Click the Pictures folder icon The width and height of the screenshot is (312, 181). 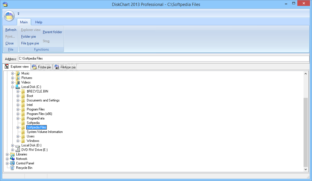pyautogui.click(x=18, y=78)
